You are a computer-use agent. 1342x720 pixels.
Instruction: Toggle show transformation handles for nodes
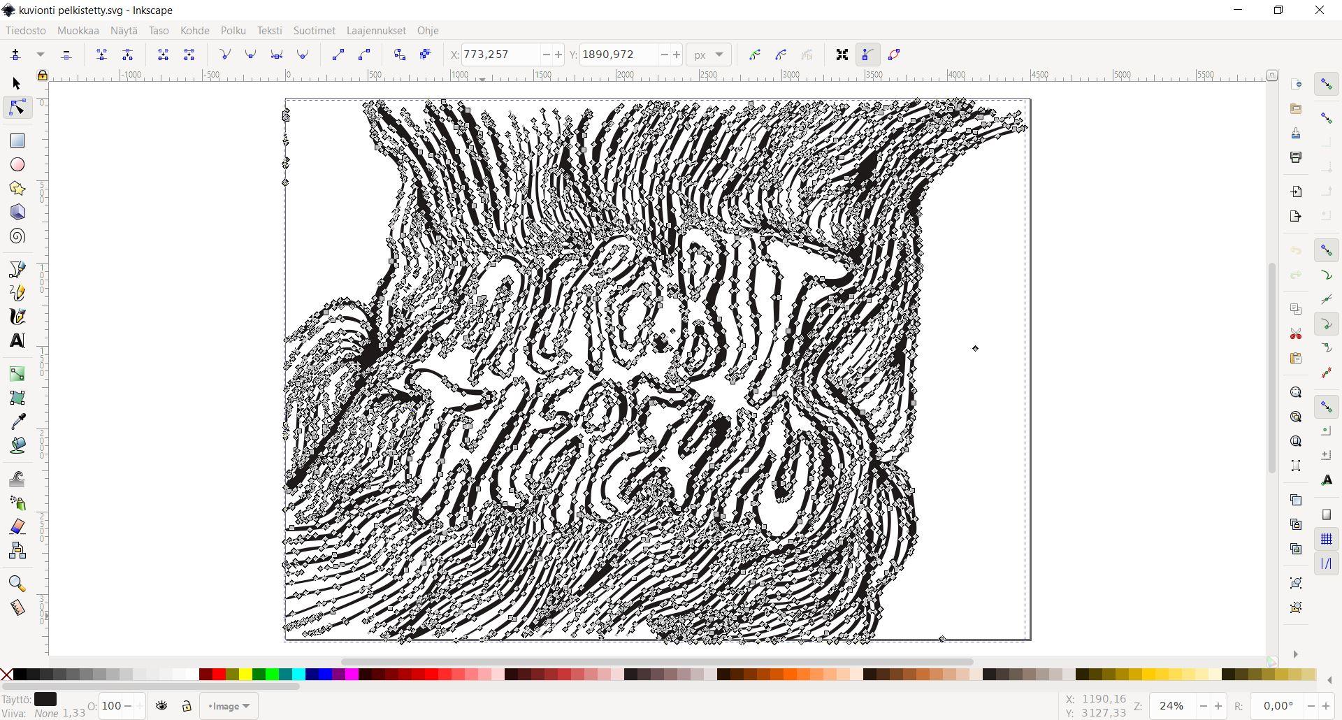point(842,55)
